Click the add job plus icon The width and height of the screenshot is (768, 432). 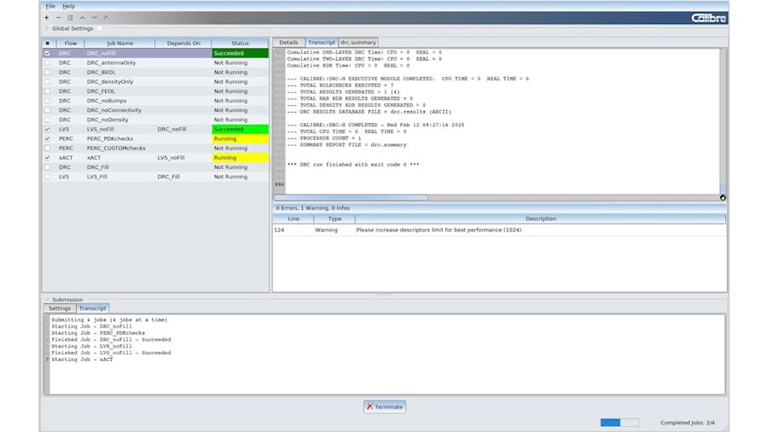tap(47, 18)
